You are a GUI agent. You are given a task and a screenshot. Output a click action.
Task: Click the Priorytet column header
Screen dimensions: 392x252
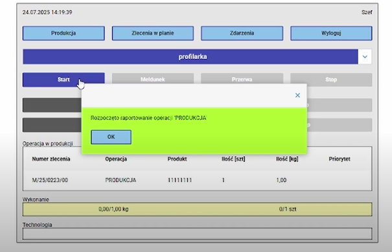pyautogui.click(x=340, y=159)
